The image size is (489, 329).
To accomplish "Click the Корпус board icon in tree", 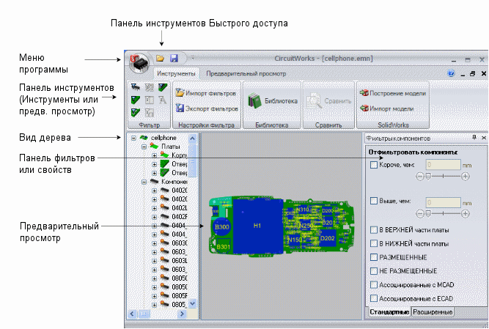I will [x=165, y=155].
